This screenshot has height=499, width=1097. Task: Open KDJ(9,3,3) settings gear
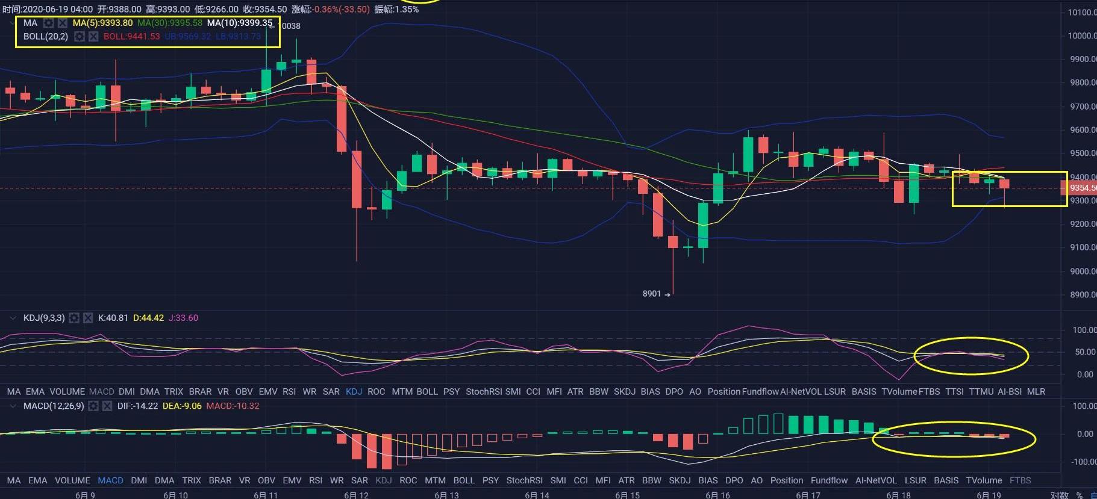[74, 318]
